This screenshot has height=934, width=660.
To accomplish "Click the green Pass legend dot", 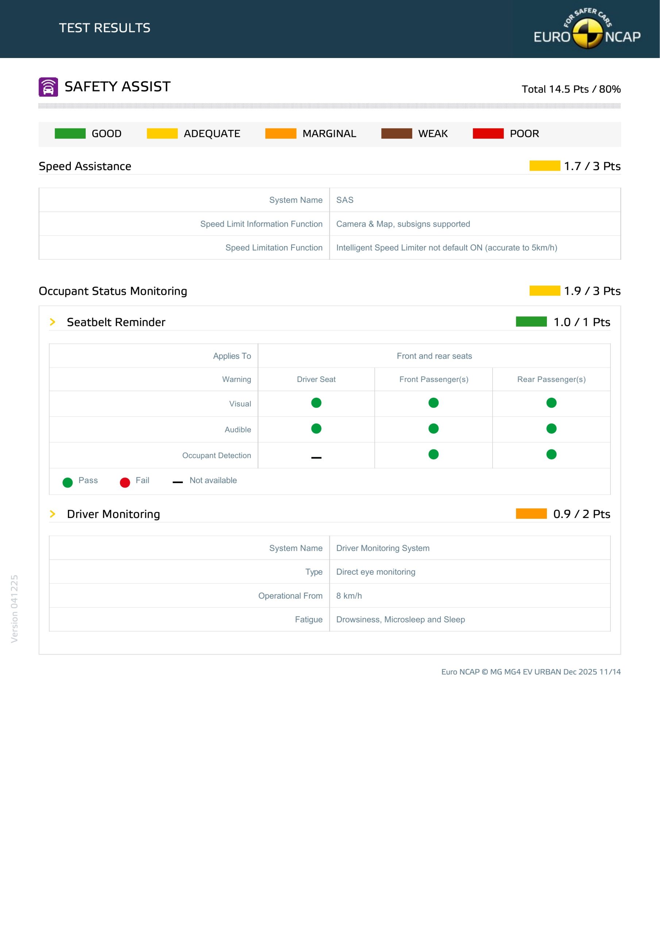I will pyautogui.click(x=67, y=482).
